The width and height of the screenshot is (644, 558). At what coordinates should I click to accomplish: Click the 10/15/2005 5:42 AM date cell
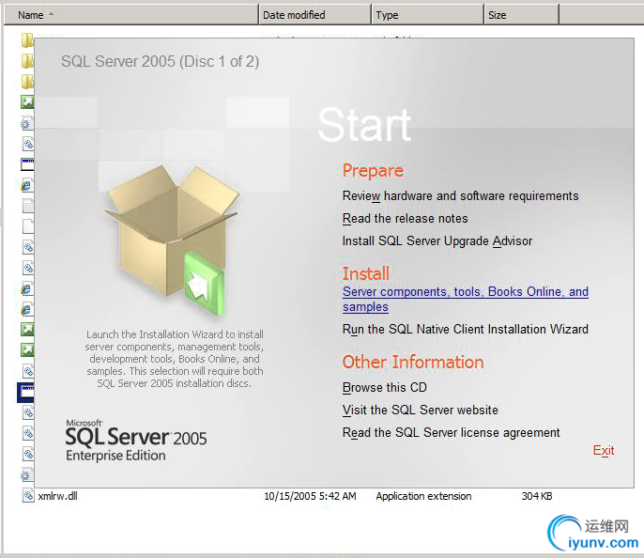(x=310, y=496)
